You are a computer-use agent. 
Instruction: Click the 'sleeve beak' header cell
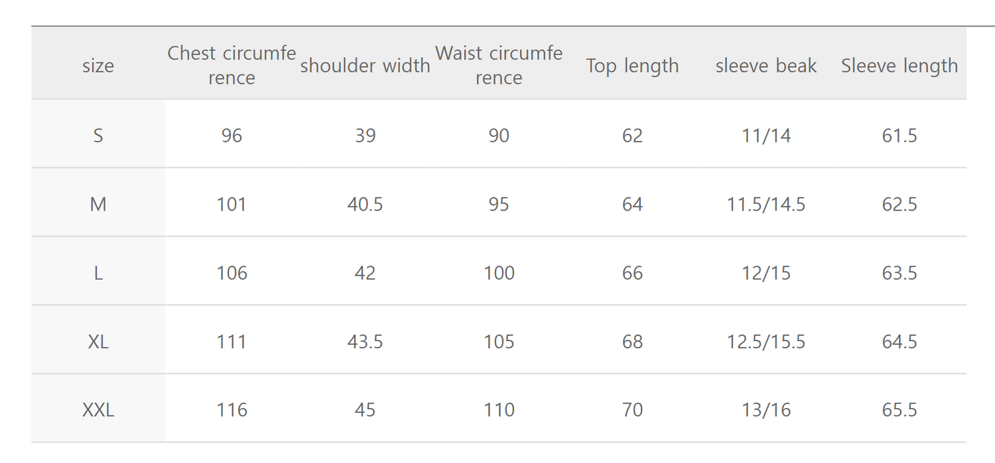[766, 66]
